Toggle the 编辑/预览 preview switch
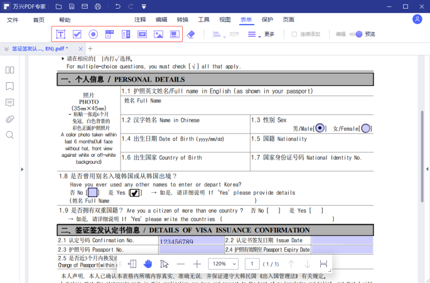This screenshot has height=283, width=430. pos(356,34)
